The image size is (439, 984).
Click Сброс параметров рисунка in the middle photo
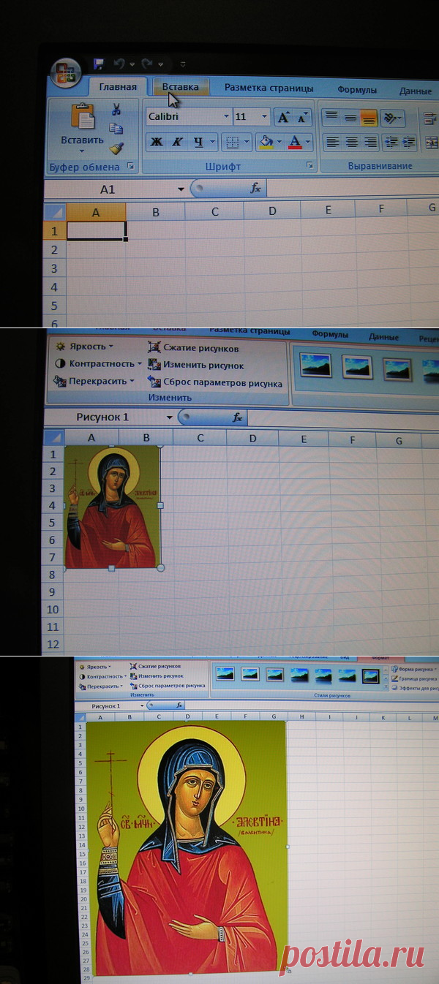click(x=215, y=382)
